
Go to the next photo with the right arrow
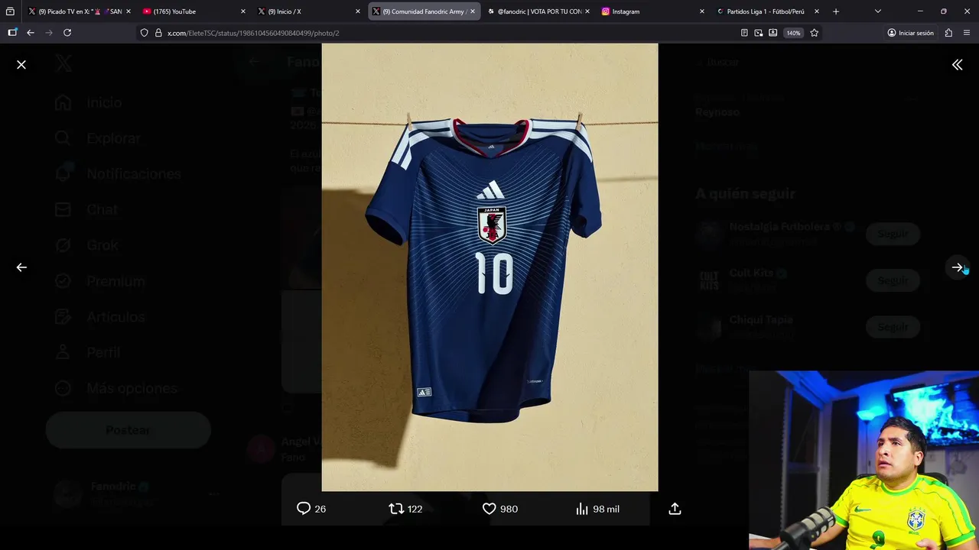(957, 267)
